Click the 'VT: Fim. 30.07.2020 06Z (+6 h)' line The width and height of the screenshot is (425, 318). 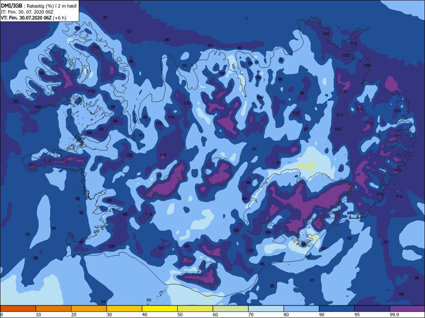(33, 18)
